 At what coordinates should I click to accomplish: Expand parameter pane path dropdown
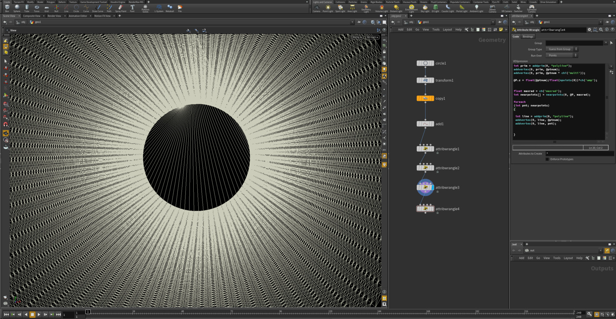601,22
